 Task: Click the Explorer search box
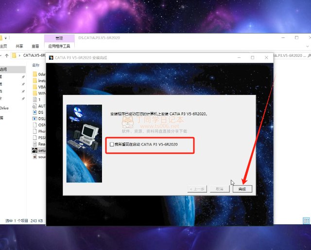coord(292,55)
